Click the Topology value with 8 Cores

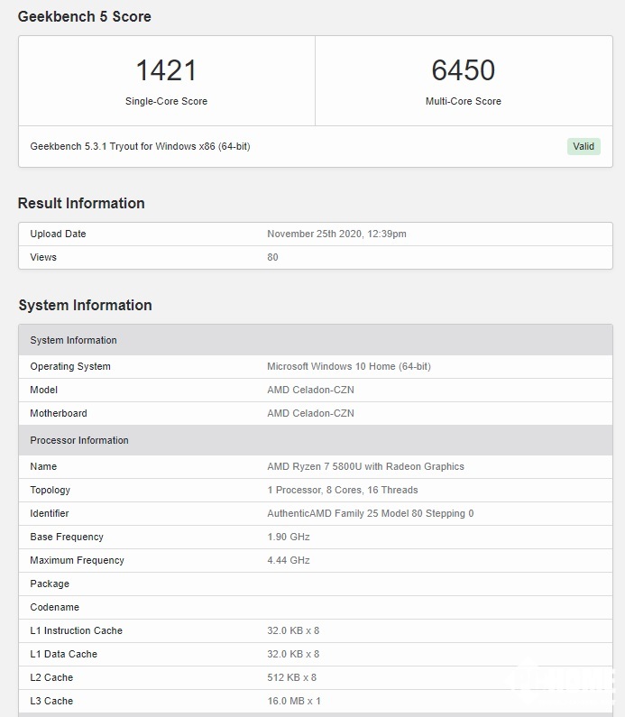click(342, 490)
